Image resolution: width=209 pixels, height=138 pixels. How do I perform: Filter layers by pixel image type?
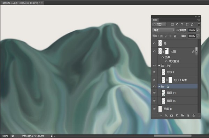point(172,24)
